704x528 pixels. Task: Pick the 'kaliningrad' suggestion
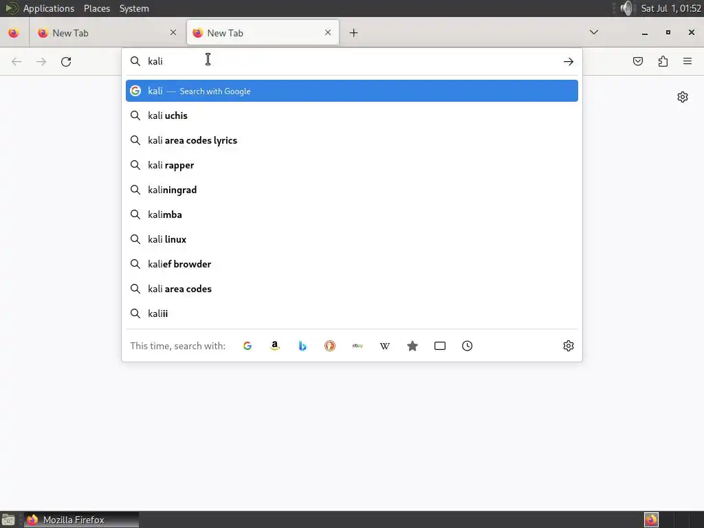[x=352, y=190]
